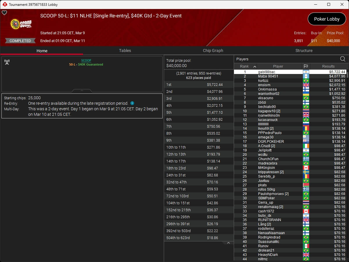349x262 pixels.
Task: Go to the Structure tab
Action: (x=304, y=50)
